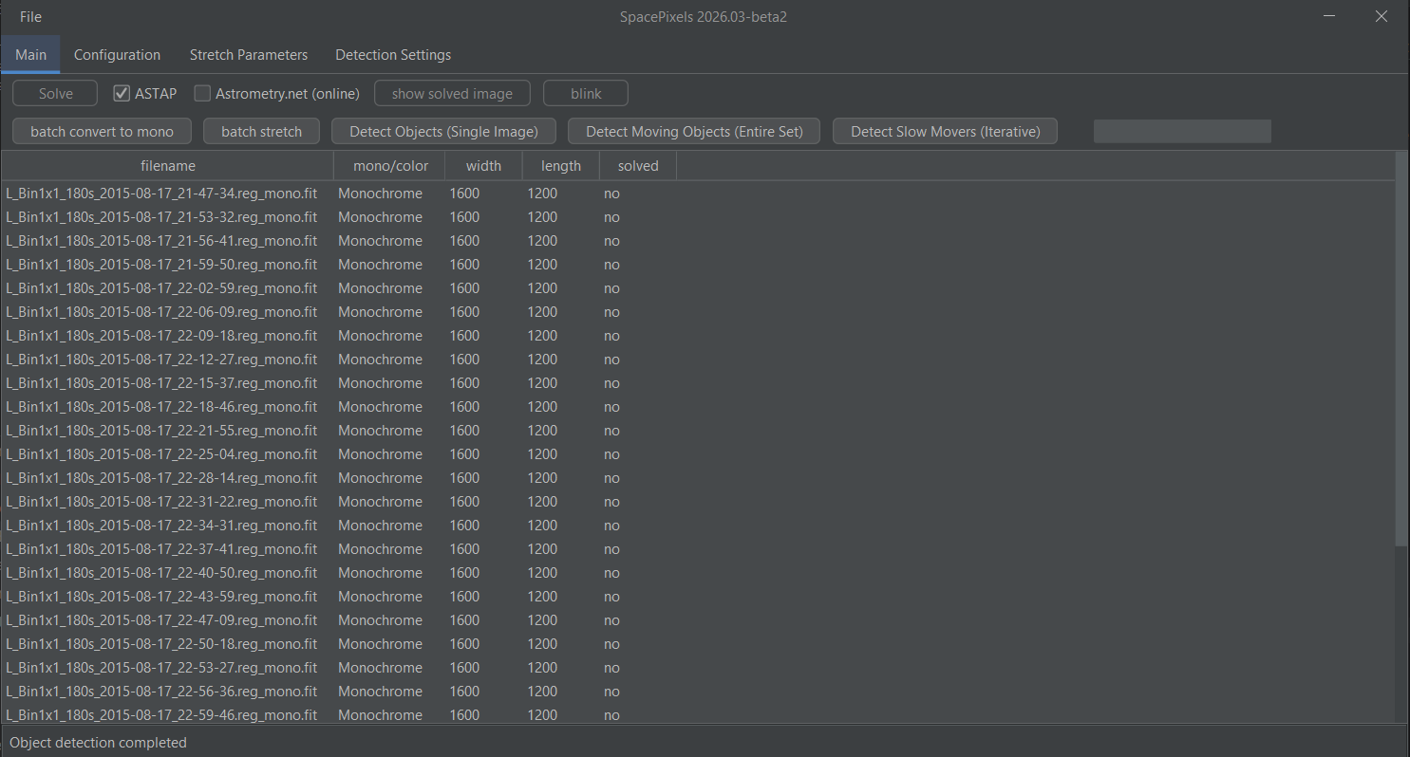Click the Solve button
Viewport: 1410px width, 757px height.
(55, 93)
